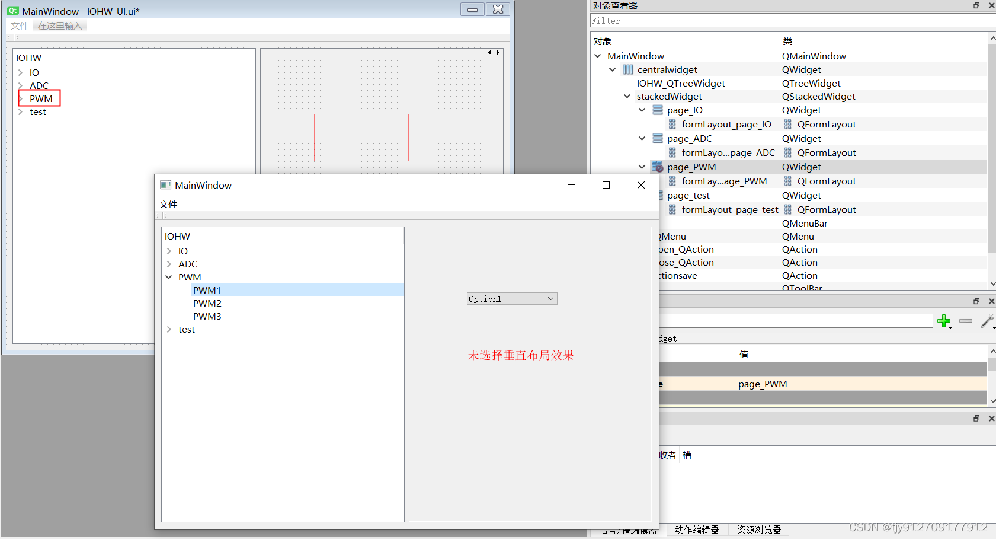Click the 在这里输入 menu placeholder
Screen dimensions: 996x539
60,26
